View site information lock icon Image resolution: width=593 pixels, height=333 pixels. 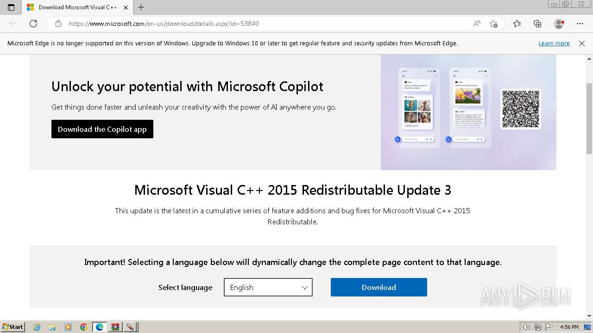coord(58,24)
